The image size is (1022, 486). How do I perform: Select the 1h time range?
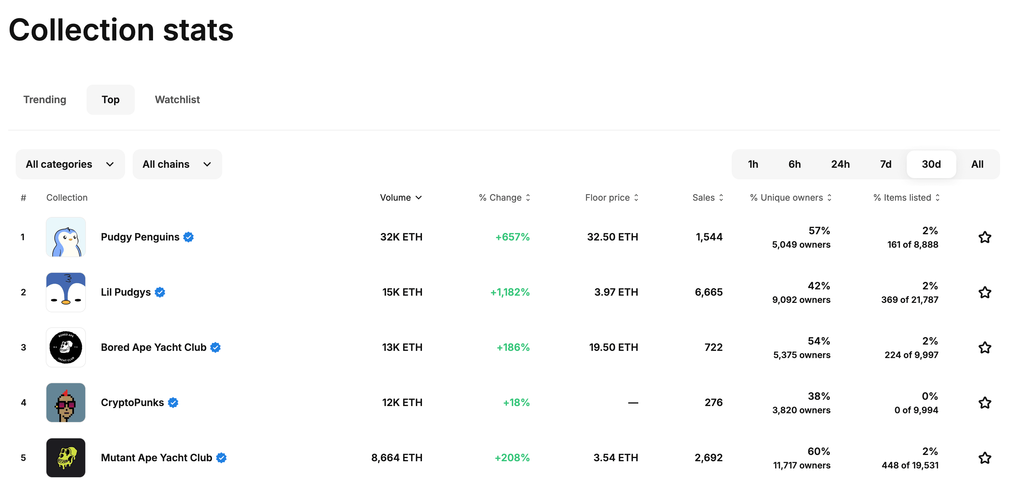point(753,164)
